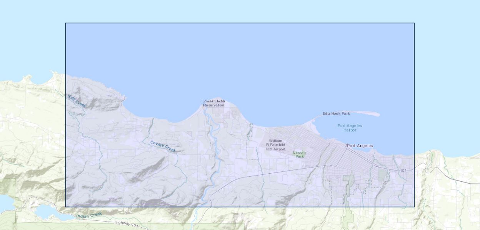This screenshot has height=230, width=480.
Task: Click the Indian Creek label
Action: [89, 215]
